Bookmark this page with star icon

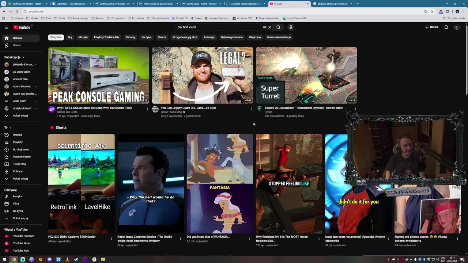[x=432, y=11]
